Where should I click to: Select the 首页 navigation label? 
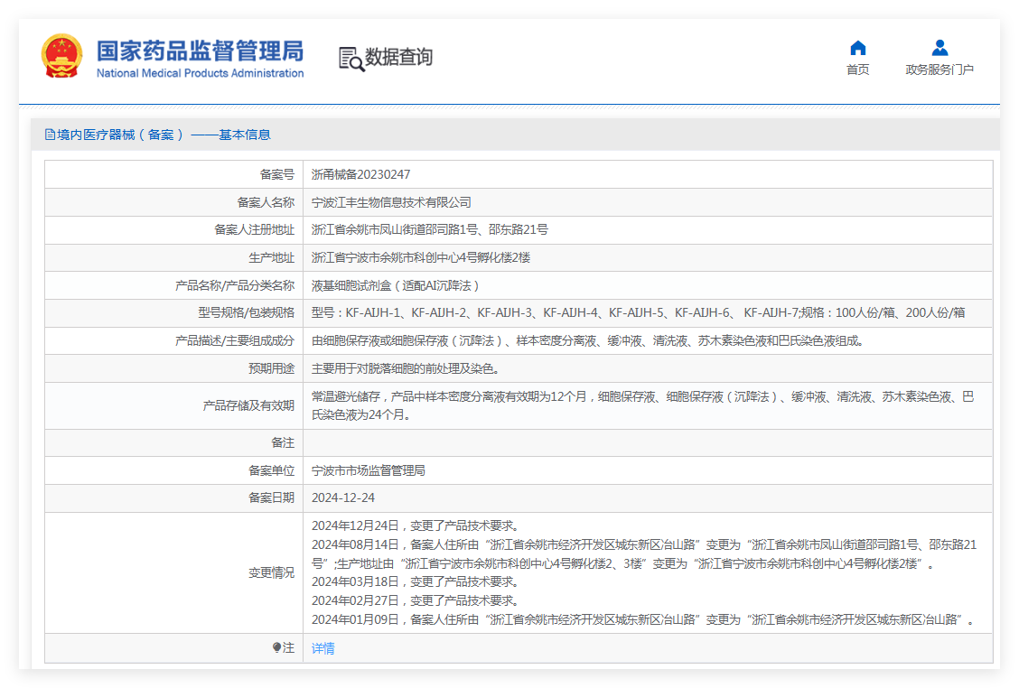[858, 70]
